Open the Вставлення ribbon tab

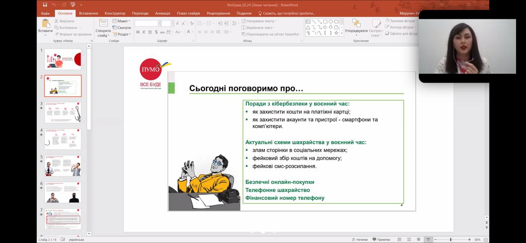[x=88, y=13]
